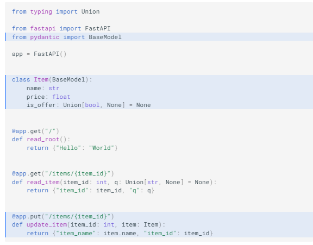
Task: Click 'FastAPI' in the fastapi import line
Action: coord(98,28)
